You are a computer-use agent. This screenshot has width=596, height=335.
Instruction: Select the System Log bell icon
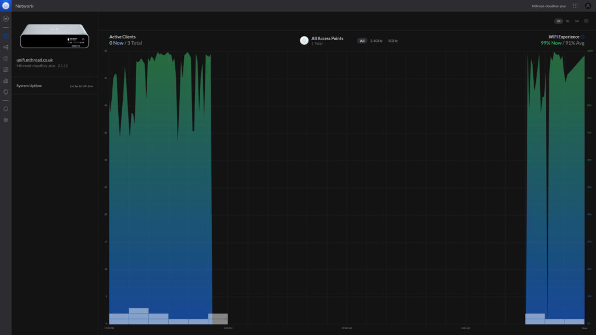(6, 107)
